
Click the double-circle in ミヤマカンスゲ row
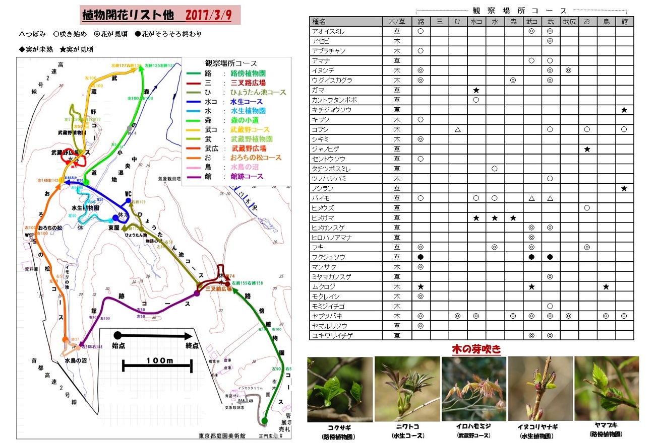(550, 276)
